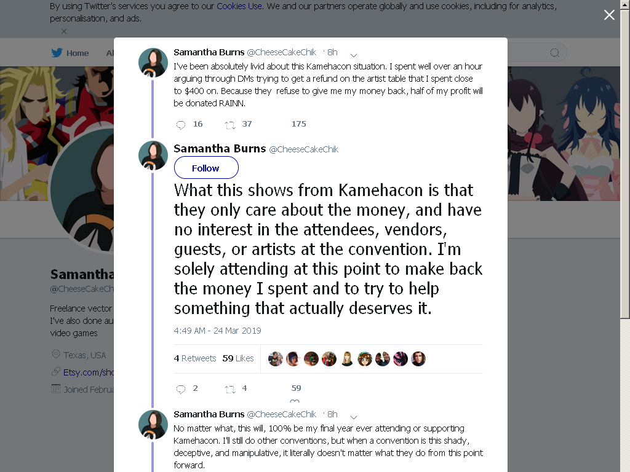Close the tweet overlay with large X

(x=609, y=15)
